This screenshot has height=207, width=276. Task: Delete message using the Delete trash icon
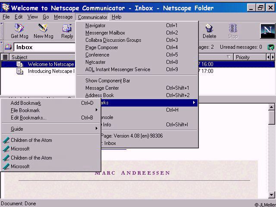(209, 28)
